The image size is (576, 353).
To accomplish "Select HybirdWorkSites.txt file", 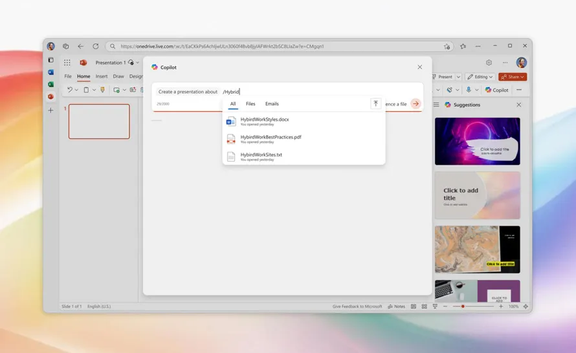I will click(x=304, y=156).
